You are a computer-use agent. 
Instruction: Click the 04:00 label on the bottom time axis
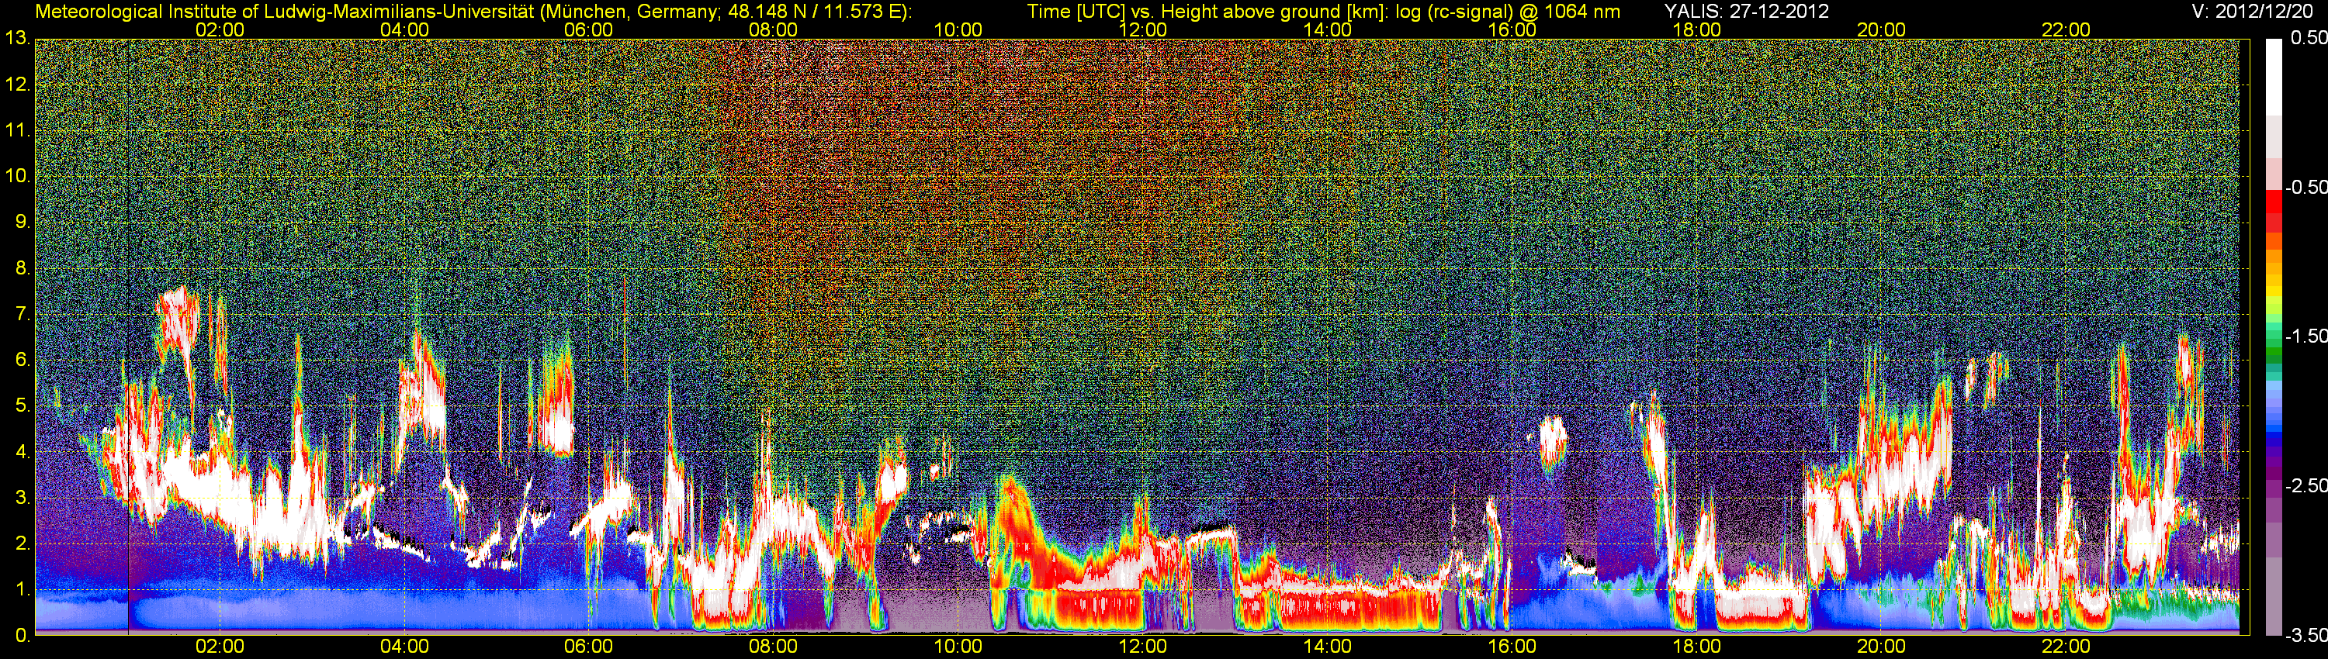click(x=405, y=647)
